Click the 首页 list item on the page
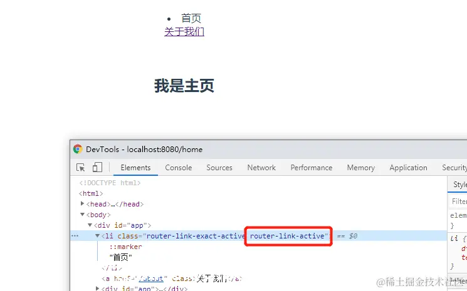 coord(191,18)
